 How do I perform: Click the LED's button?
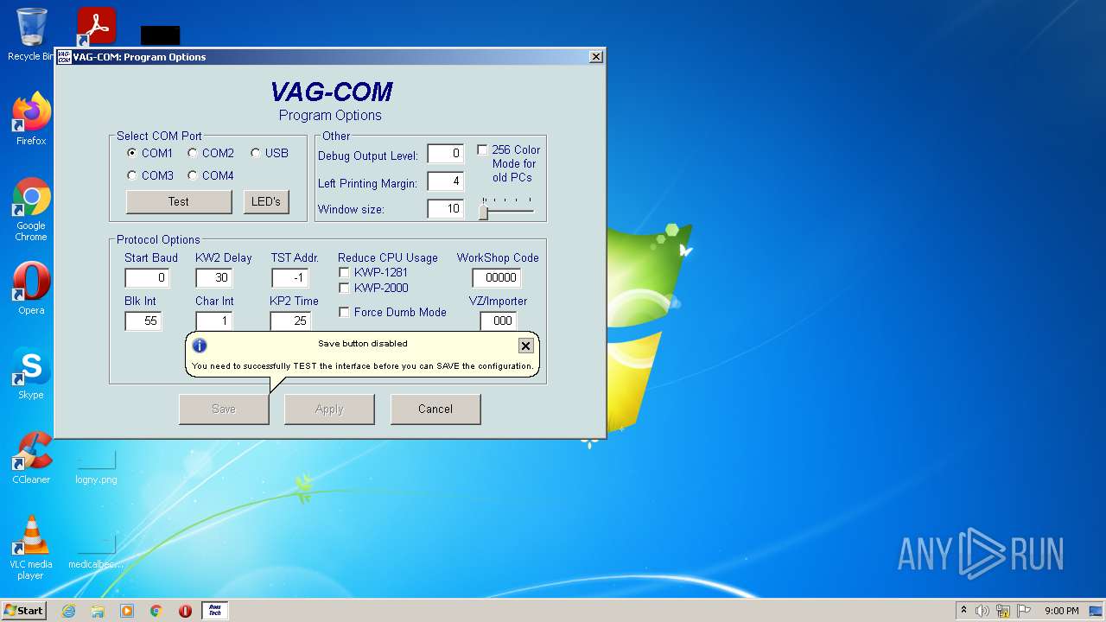266,201
